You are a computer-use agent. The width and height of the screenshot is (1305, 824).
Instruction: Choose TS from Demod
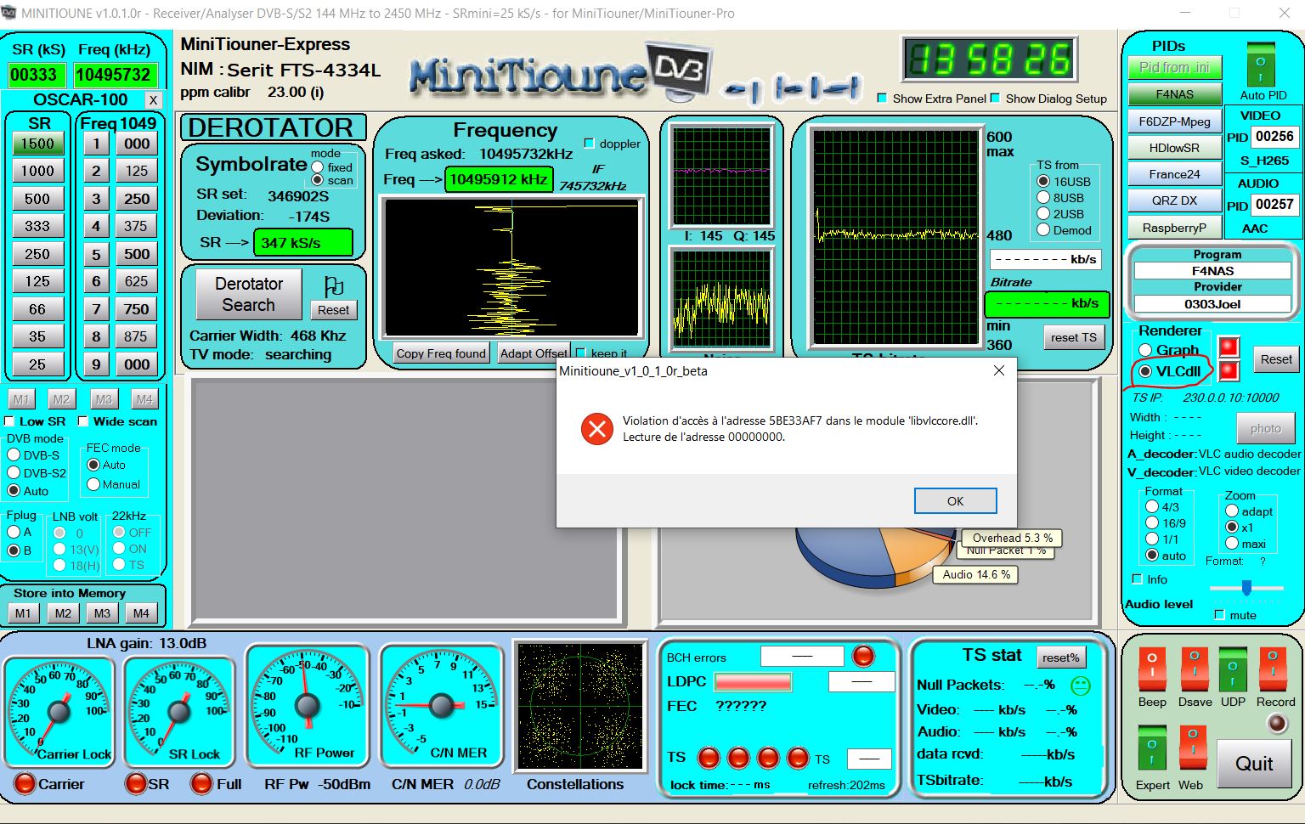pos(1043,230)
